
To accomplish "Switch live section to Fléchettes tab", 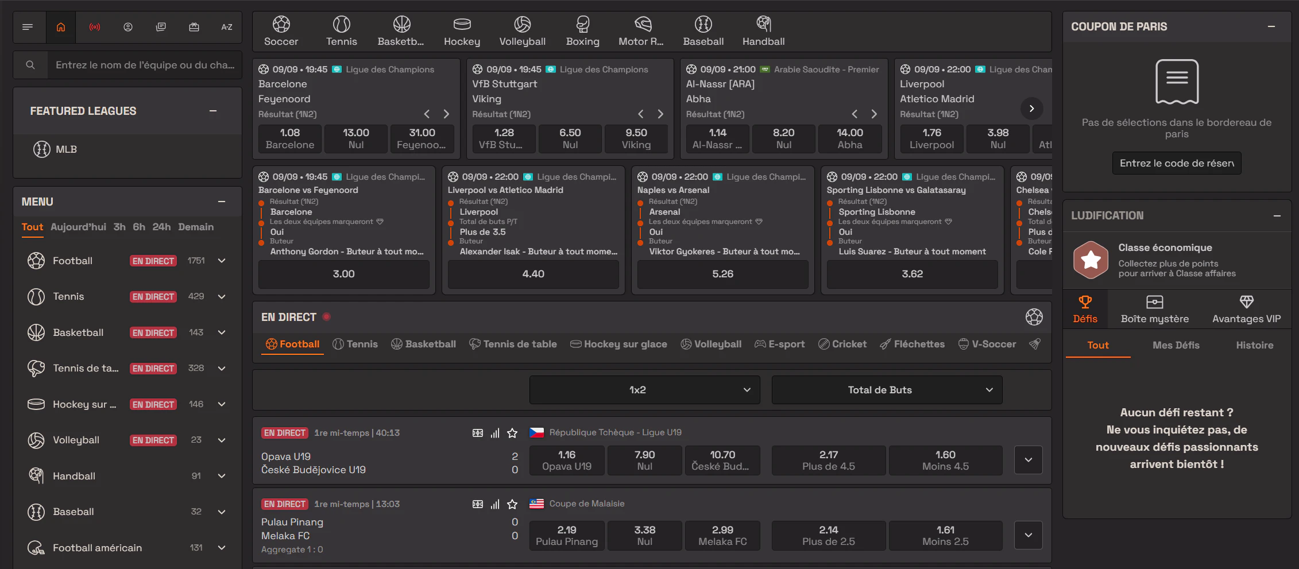I will (912, 344).
